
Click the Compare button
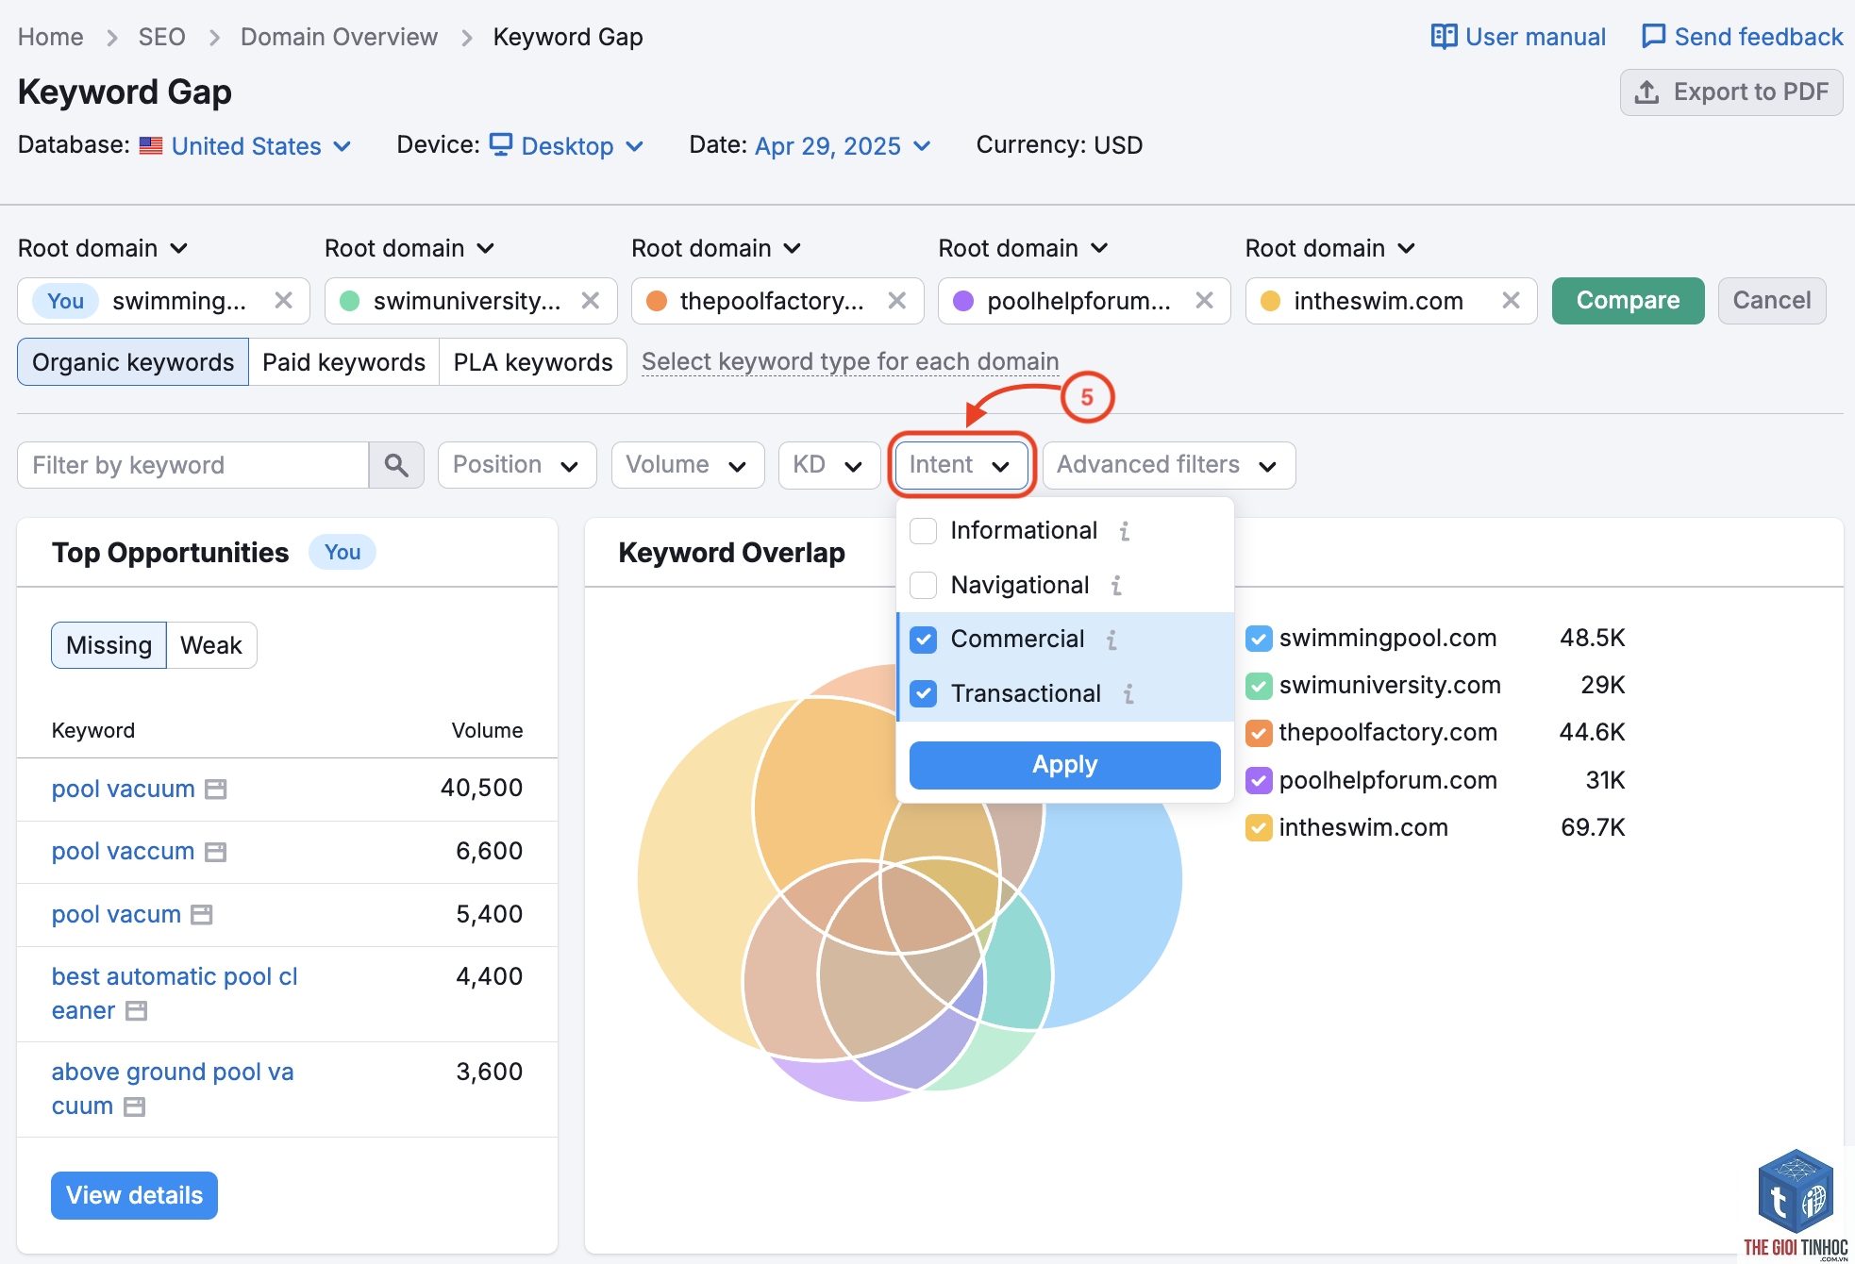click(1628, 301)
